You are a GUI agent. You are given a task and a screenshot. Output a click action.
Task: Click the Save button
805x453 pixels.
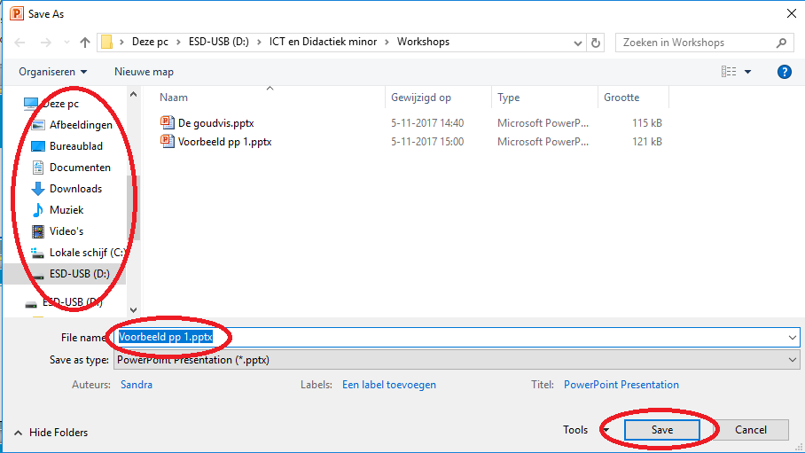click(x=661, y=430)
